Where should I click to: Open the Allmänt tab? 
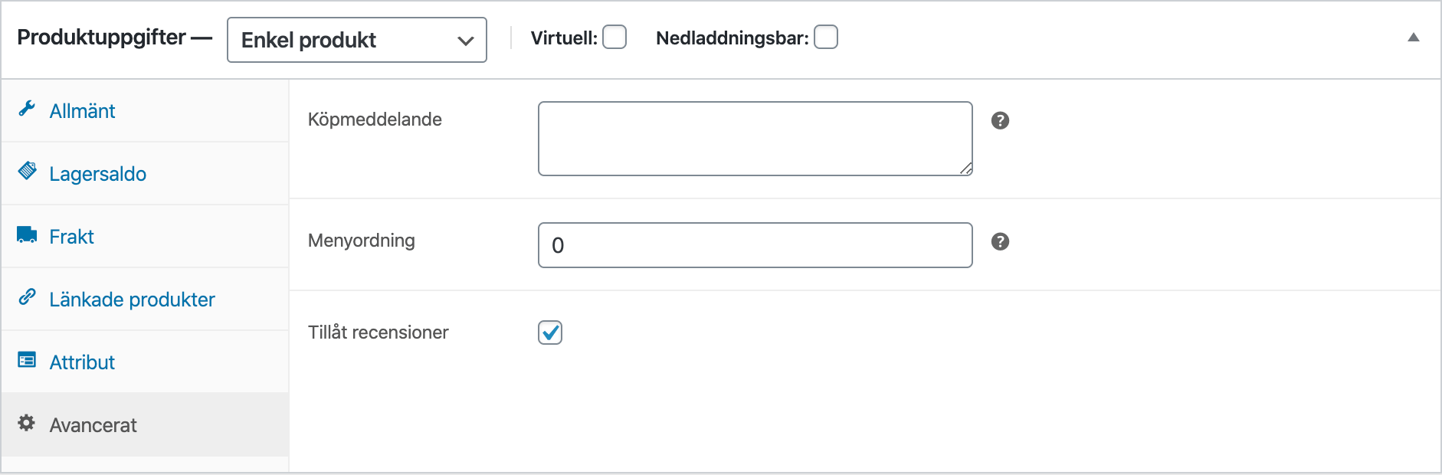[82, 111]
